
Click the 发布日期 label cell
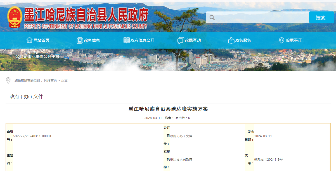250,136
